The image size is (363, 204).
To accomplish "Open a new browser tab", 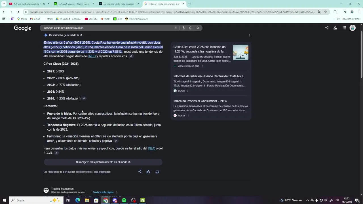I will 190,4.
